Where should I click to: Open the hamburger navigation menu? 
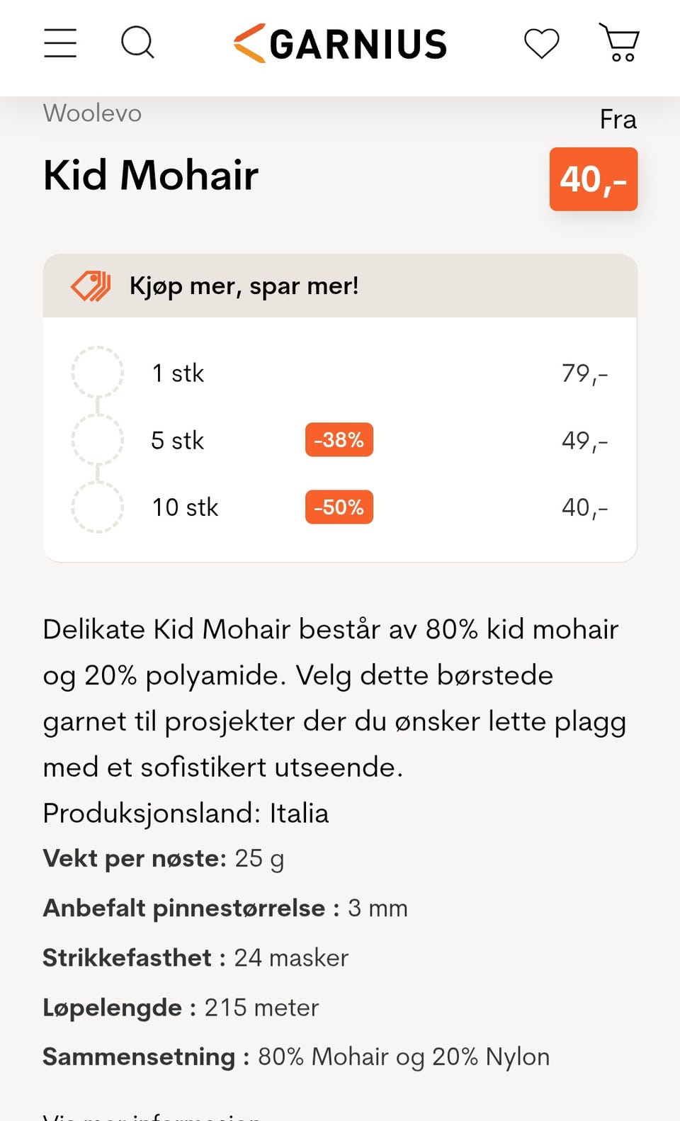60,43
